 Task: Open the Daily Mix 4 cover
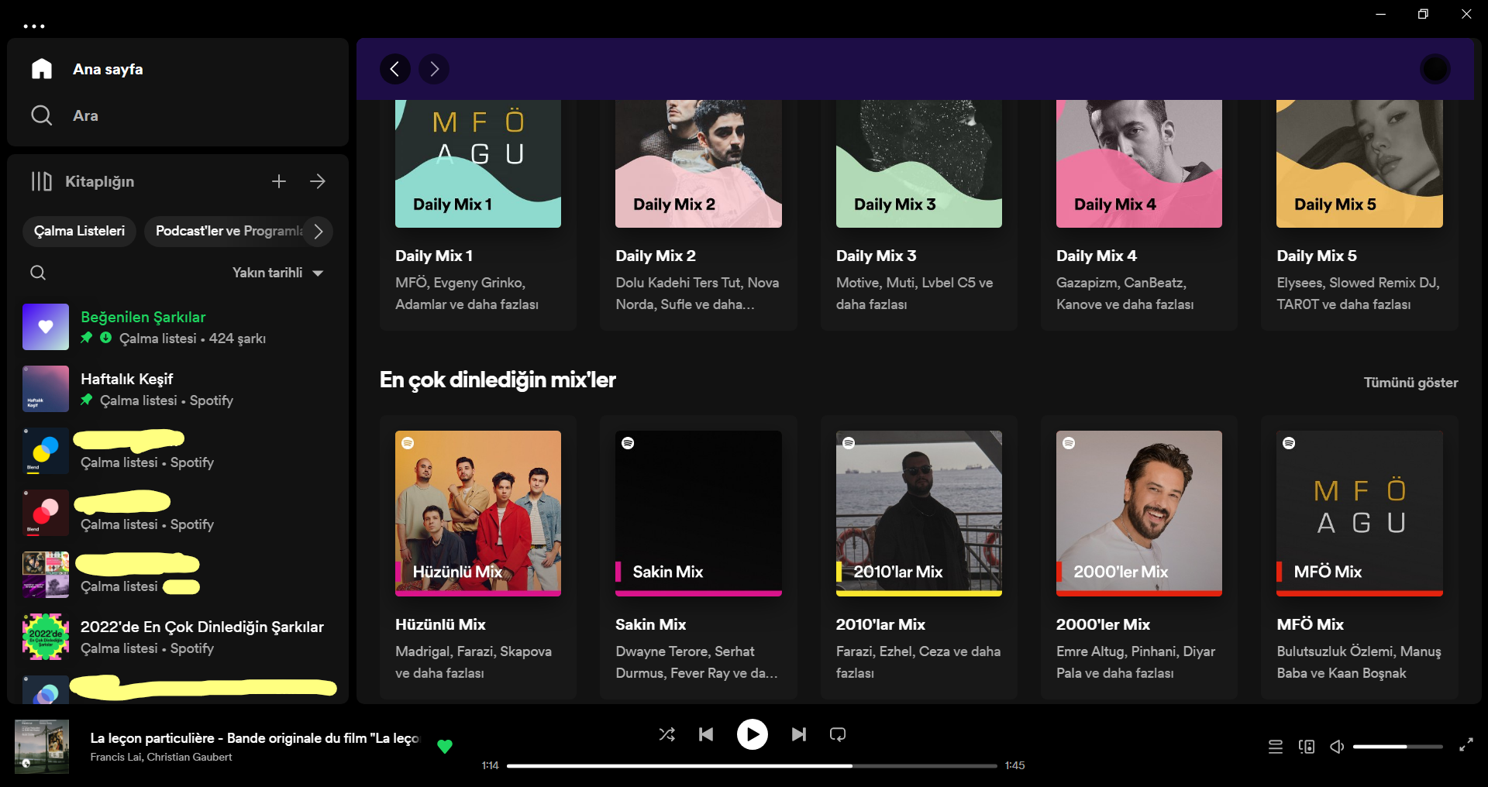[1139, 163]
